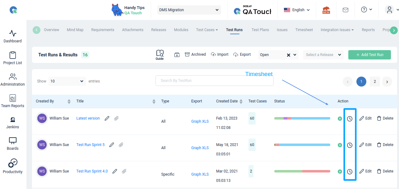This screenshot has width=399, height=189.
Task: Open the Test Cases tab menu
Action: (207, 30)
